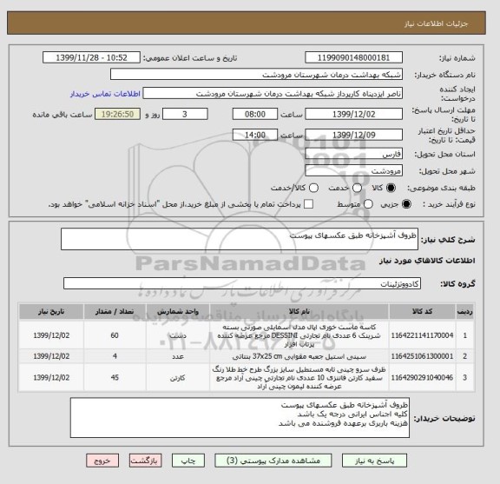Click the remaining days field showing 3
500x484 pixels.
185,114
